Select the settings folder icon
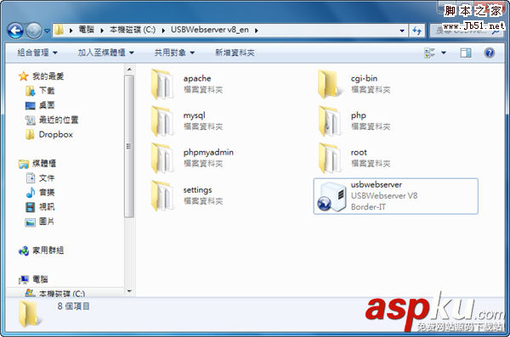The height and width of the screenshot is (337, 510). coord(162,196)
